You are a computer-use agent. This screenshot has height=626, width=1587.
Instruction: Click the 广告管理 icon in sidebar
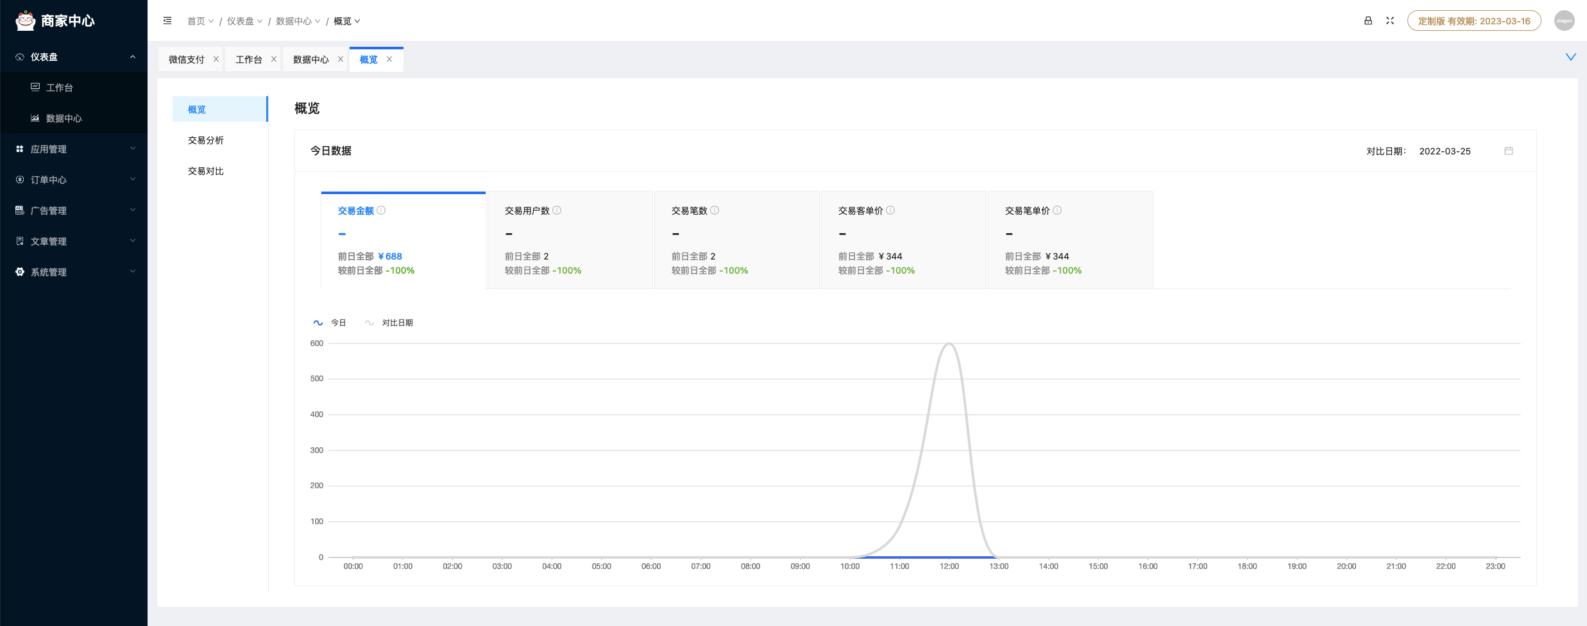tap(20, 210)
